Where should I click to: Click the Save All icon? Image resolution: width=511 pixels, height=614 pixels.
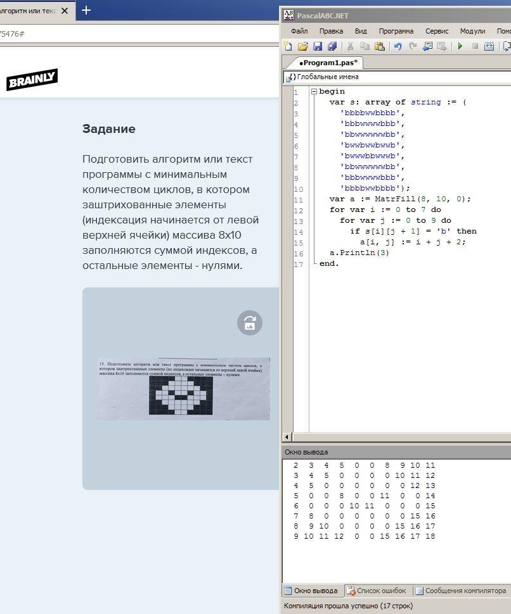pyautogui.click(x=332, y=46)
